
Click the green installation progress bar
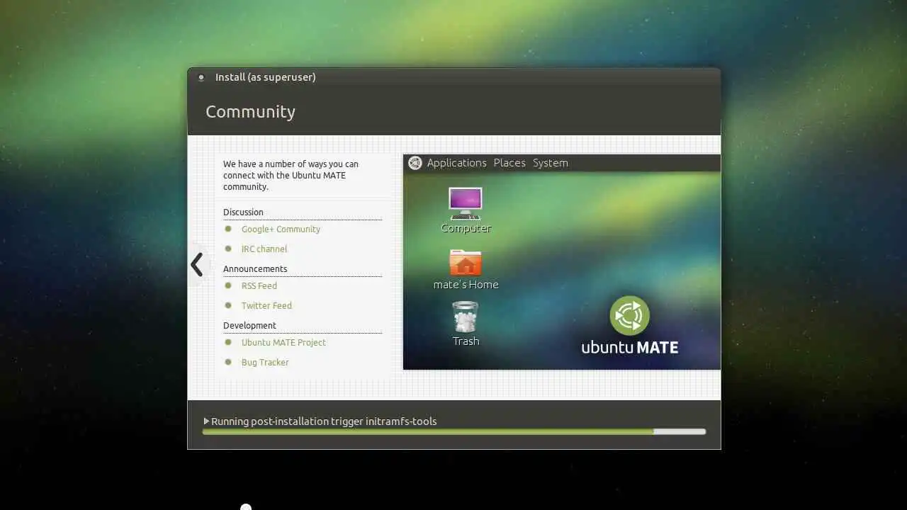click(453, 431)
